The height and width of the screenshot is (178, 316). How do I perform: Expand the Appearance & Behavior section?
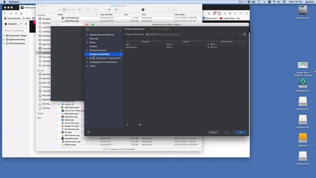tap(87, 35)
